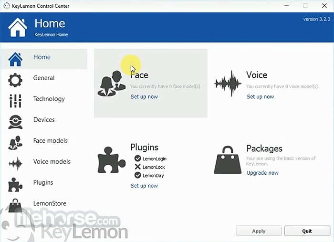Click the Upgrade now link
This screenshot has width=334, height=242.
pos(262,173)
